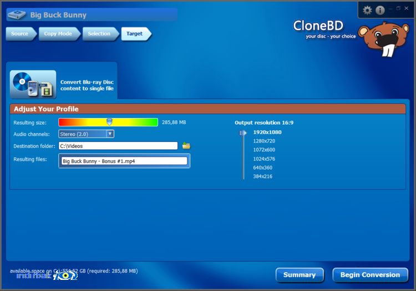Viewport: 416px width, 291px height.
Task: Open the Audio channels Stereo (2.0) dropdown
Action: click(x=86, y=134)
